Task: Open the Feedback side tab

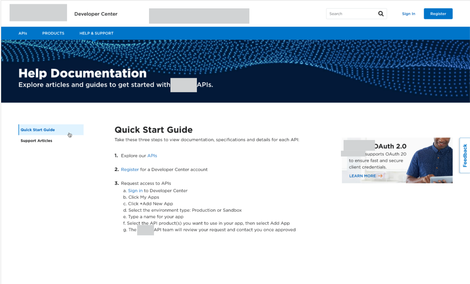Action: (465, 155)
